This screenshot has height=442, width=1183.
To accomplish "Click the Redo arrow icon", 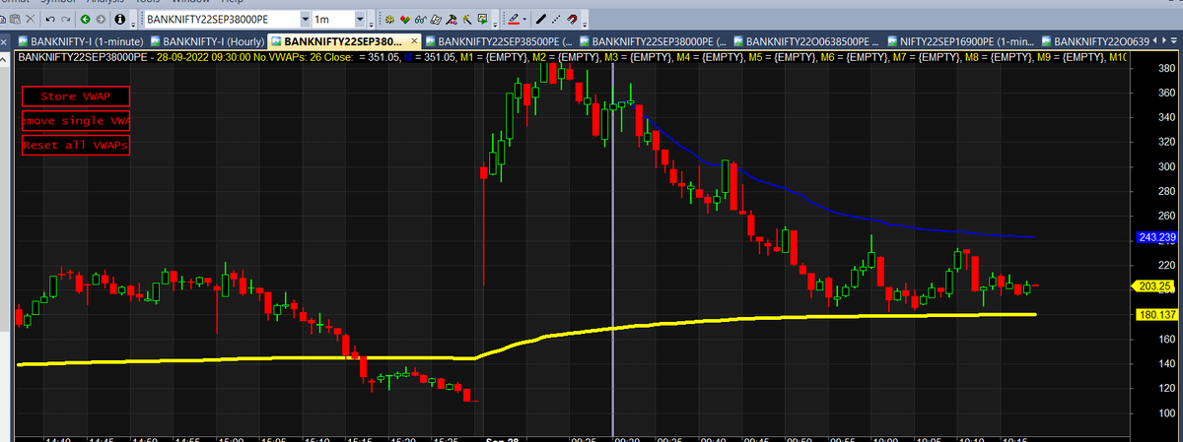I will 64,20.
